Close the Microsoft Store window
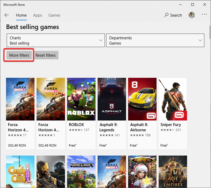The height and width of the screenshot is (188, 211). tap(204, 5)
